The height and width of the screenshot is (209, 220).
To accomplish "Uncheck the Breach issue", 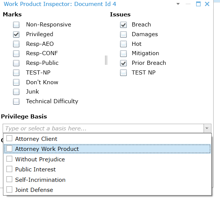I will (123, 25).
